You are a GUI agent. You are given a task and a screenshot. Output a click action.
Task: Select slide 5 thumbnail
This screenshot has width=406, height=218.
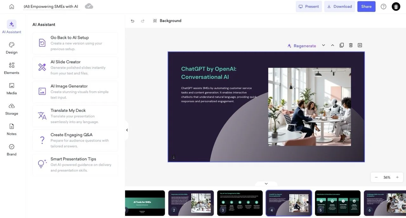tap(337, 203)
